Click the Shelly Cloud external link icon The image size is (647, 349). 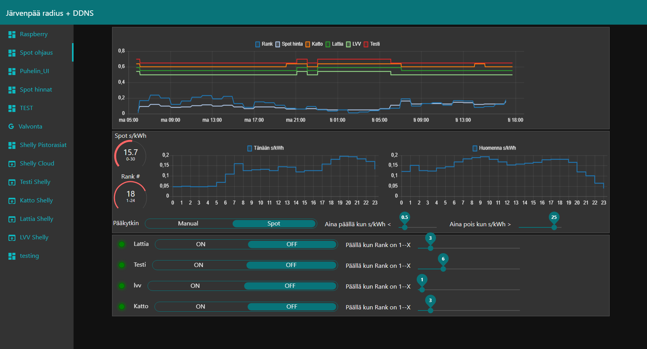click(x=12, y=164)
